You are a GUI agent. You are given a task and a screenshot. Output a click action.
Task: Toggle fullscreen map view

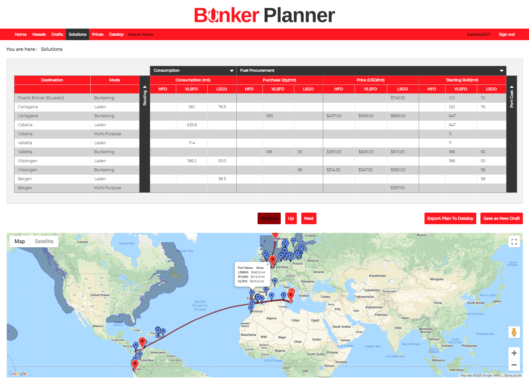click(x=514, y=242)
